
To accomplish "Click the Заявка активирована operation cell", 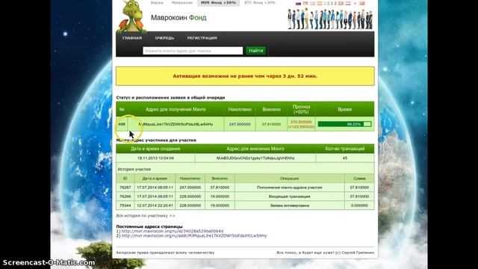I will [x=290, y=205].
